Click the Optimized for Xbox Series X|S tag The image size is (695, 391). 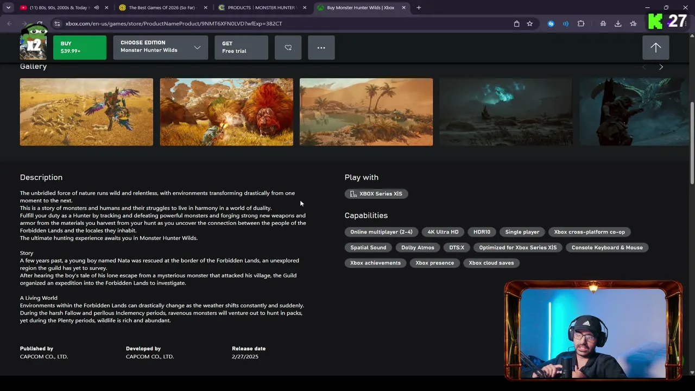(x=518, y=248)
